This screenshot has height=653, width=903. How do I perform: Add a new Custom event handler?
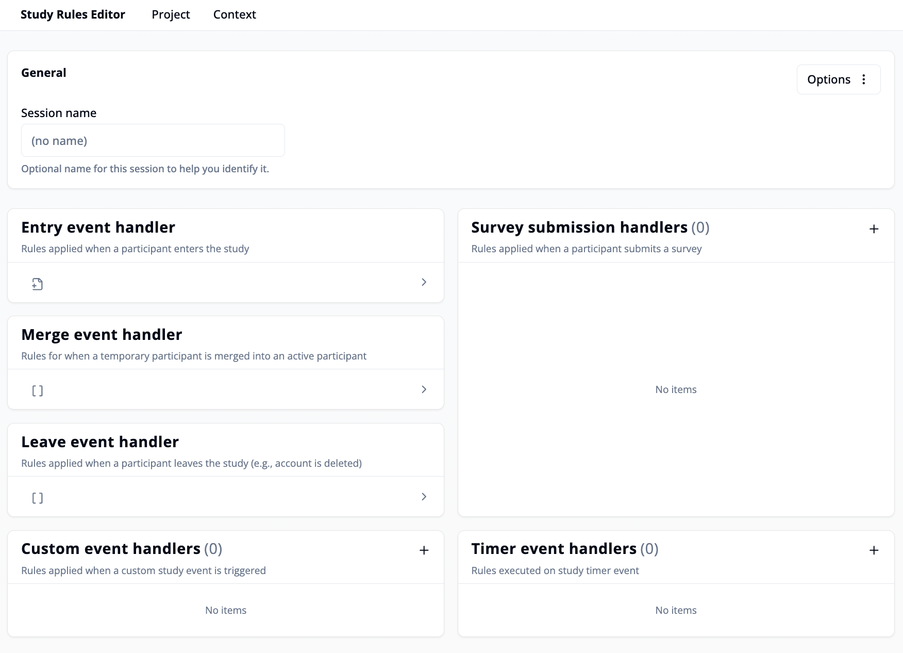tap(424, 550)
